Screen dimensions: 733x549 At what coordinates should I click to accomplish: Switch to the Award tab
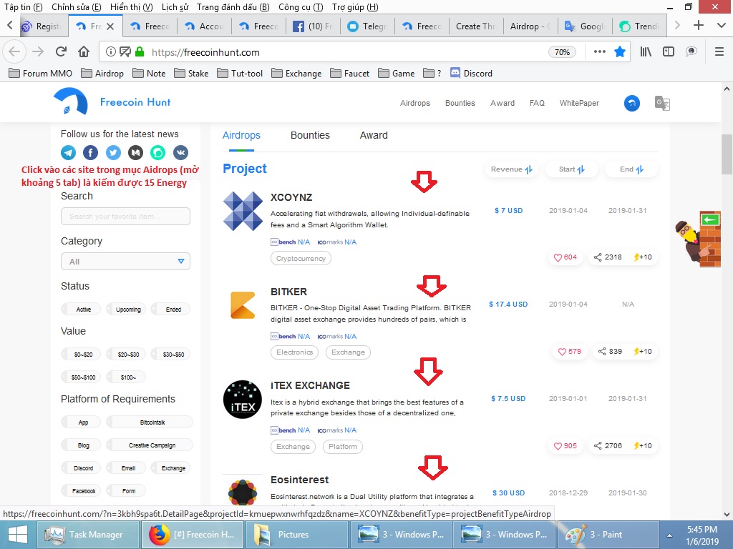(374, 135)
